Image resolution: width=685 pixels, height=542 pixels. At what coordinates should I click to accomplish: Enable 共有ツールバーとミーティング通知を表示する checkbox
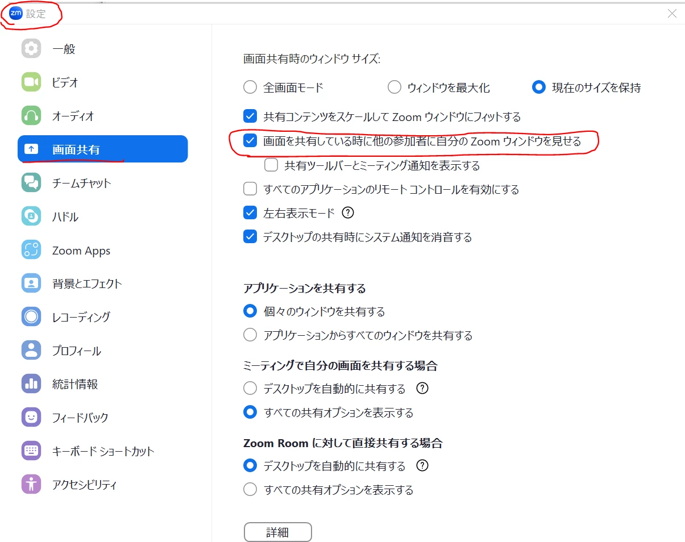[x=271, y=165]
